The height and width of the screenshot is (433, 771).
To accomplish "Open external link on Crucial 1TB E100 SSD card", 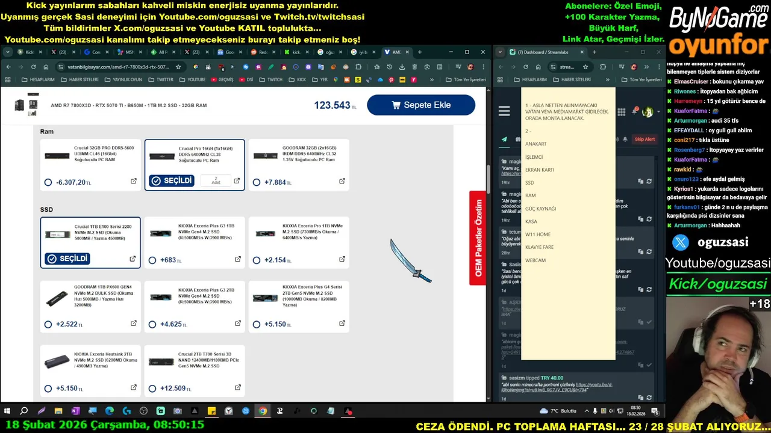I will point(133,259).
